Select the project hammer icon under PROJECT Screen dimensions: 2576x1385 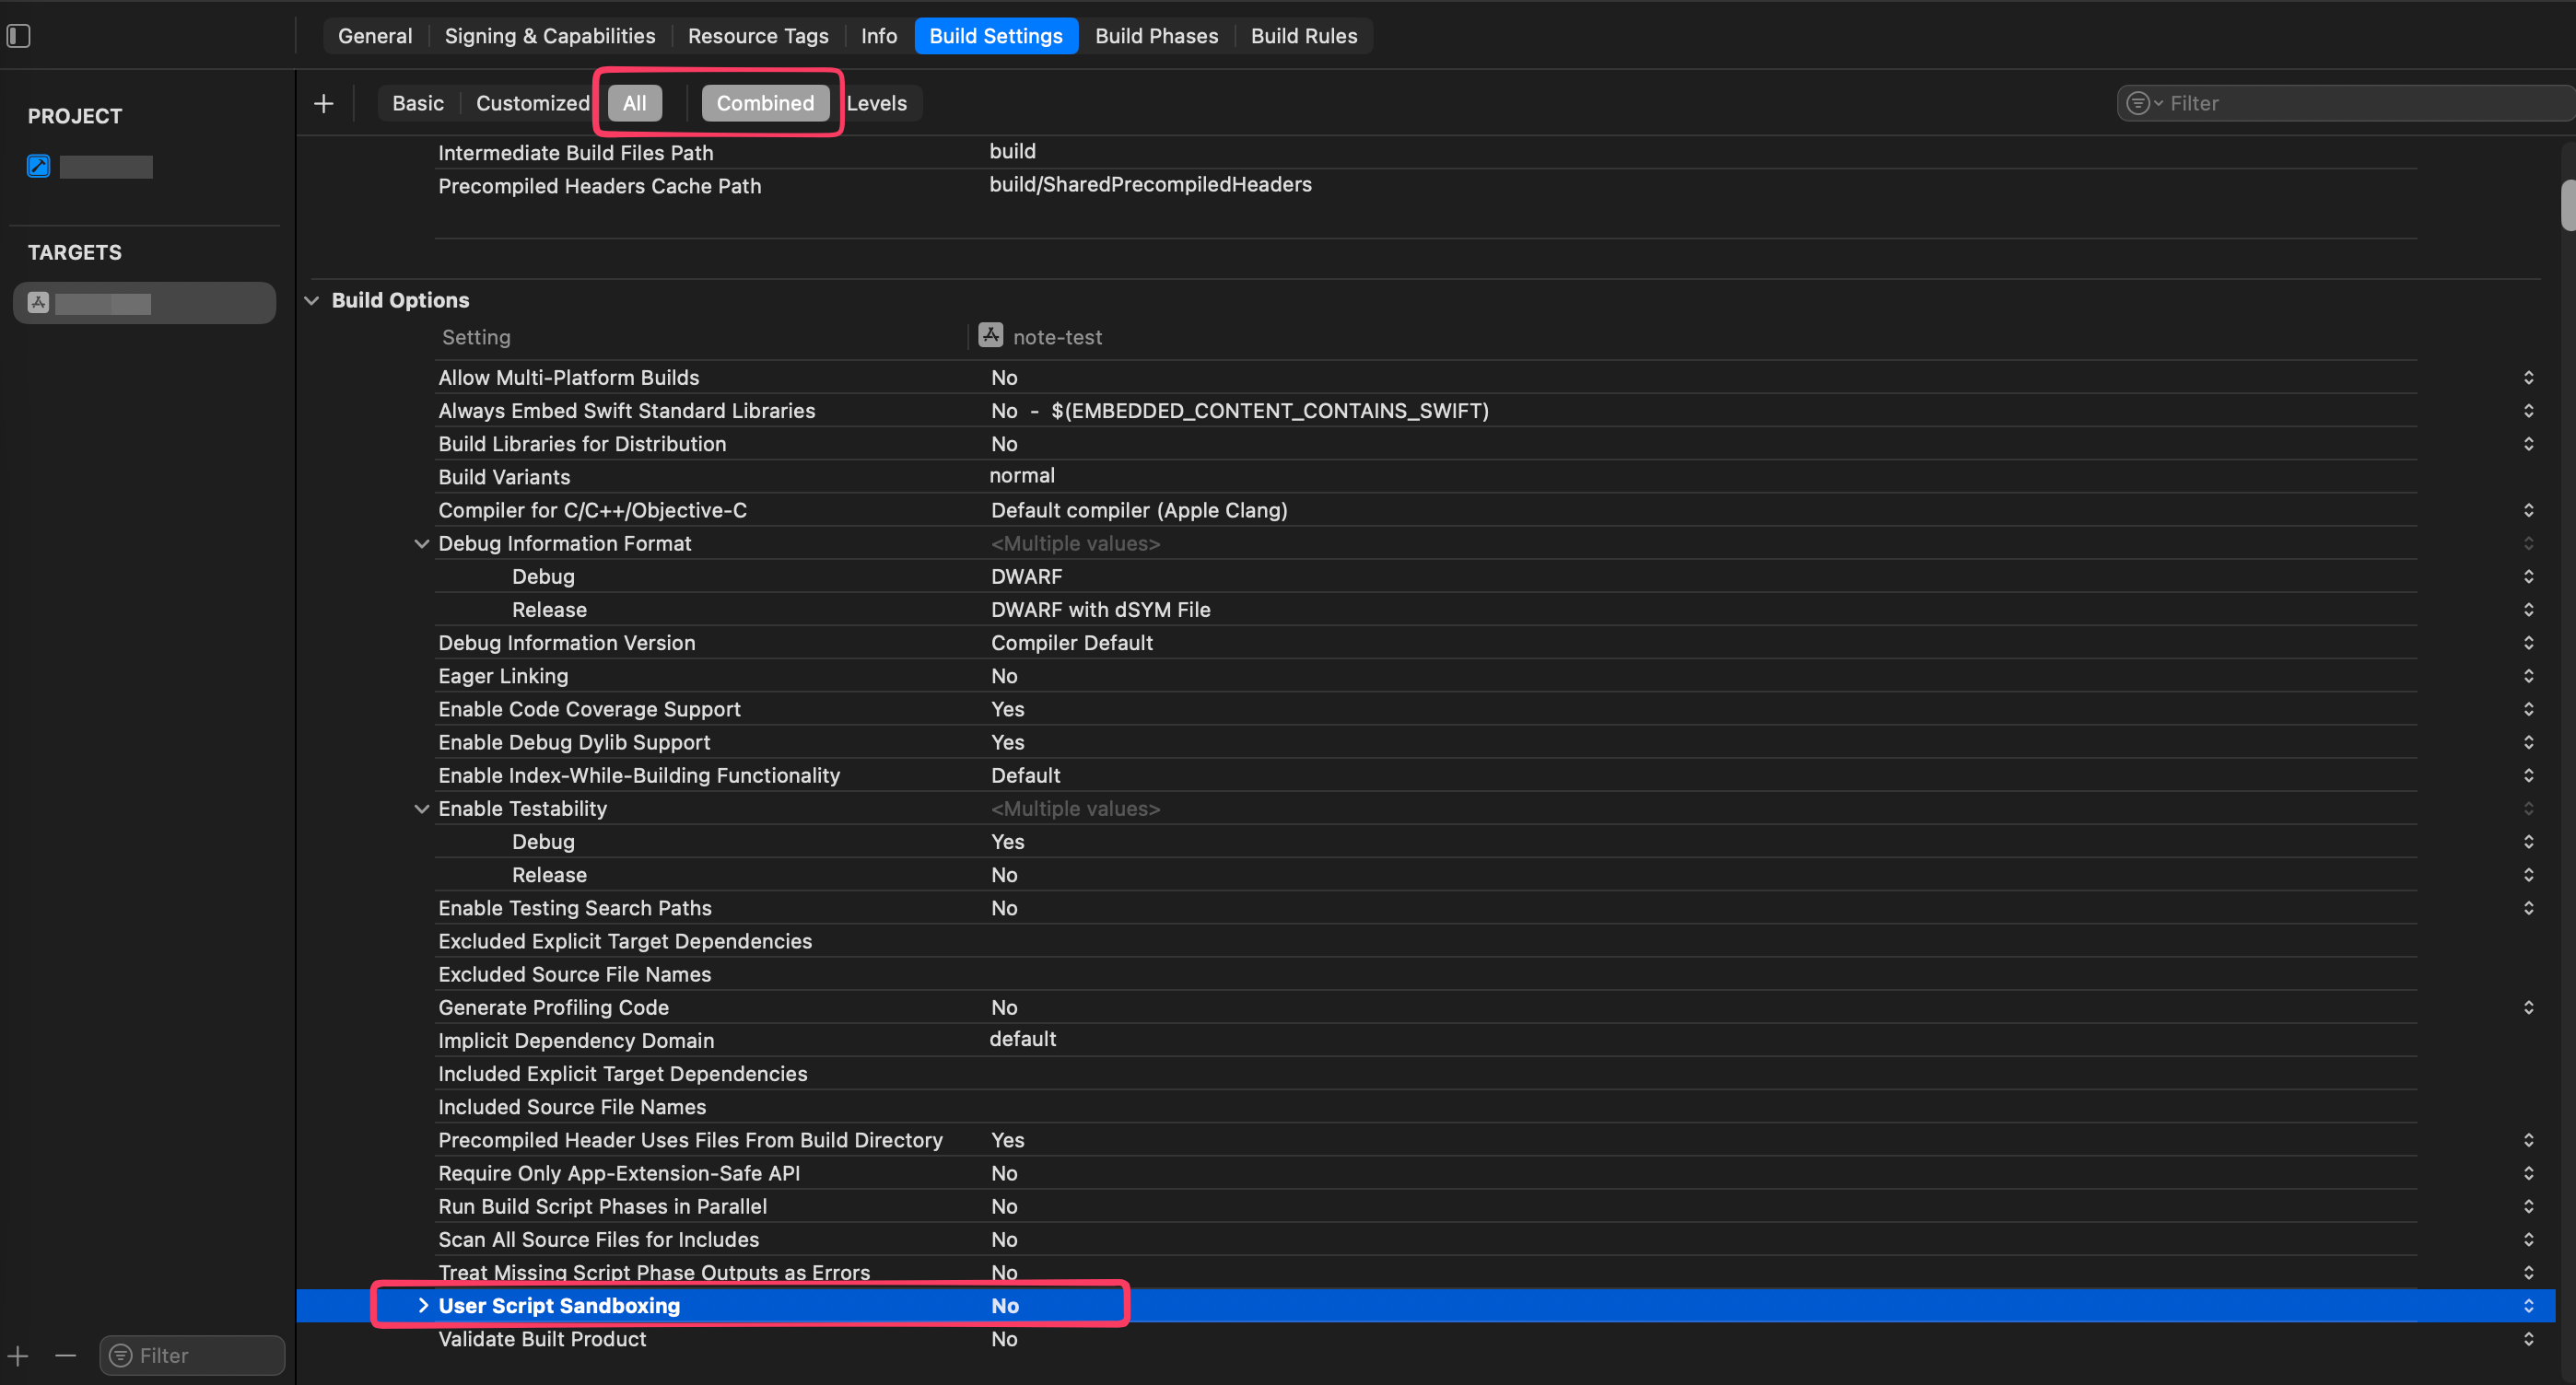click(x=38, y=166)
